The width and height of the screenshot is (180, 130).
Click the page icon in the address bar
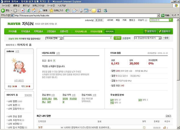(x=13, y=15)
